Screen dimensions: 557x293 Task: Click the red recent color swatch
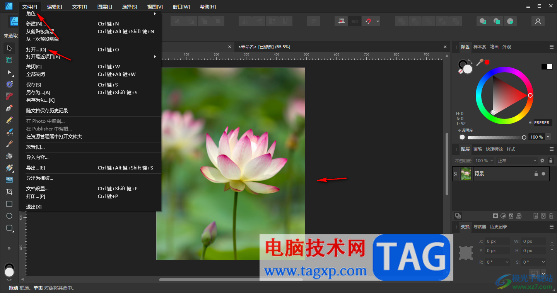487,62
